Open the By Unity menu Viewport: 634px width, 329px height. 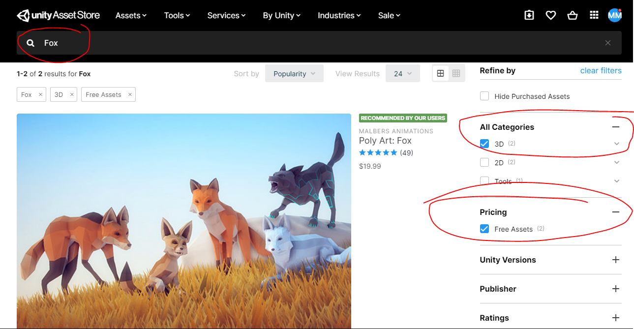(x=281, y=15)
